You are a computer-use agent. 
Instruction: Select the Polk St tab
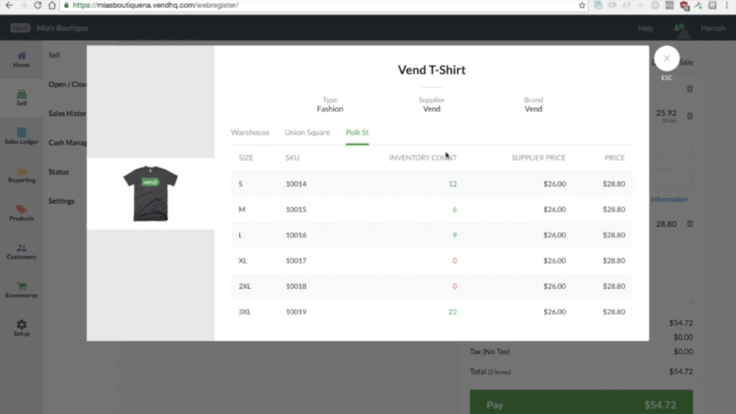tap(356, 132)
